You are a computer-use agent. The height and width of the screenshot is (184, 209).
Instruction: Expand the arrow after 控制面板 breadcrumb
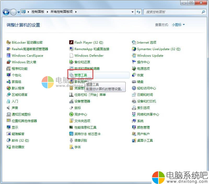[x=48, y=12]
